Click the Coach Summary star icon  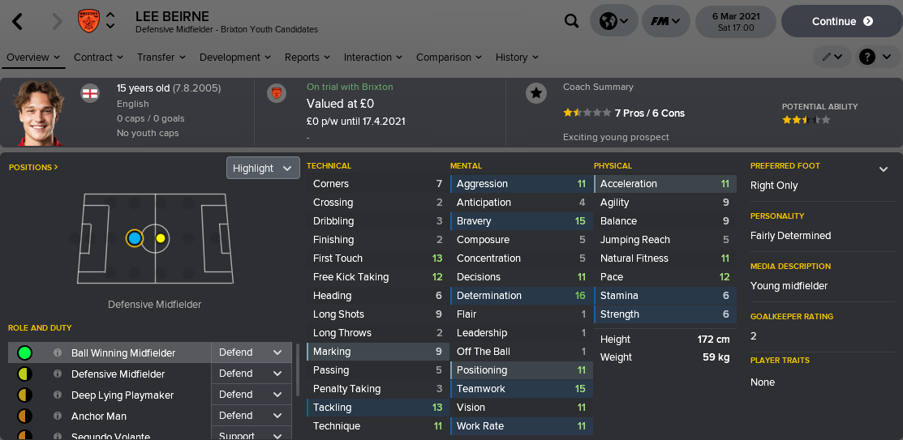tap(536, 93)
